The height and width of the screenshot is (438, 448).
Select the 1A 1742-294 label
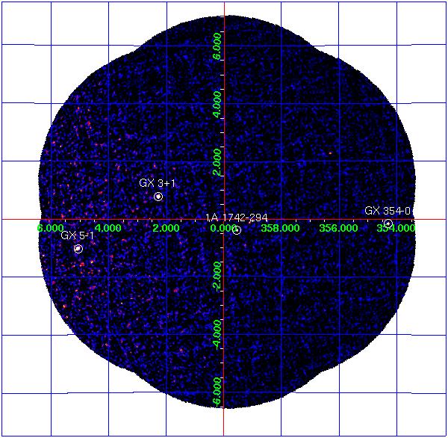(x=237, y=218)
